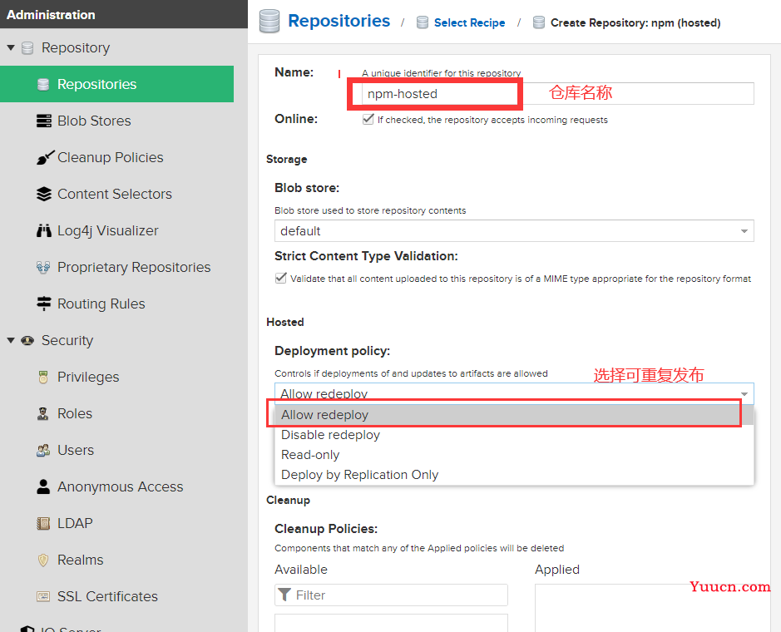Click the cleanup policies Filter field

tap(391, 595)
